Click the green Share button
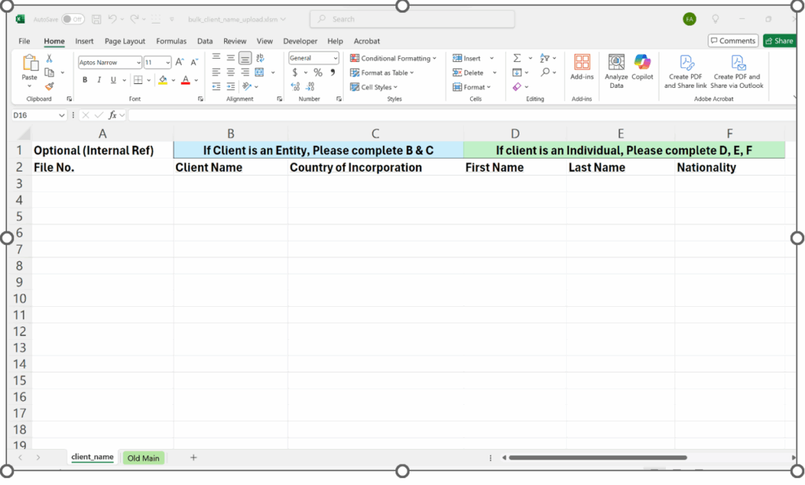Screen dimensions: 805x485 pos(779,40)
